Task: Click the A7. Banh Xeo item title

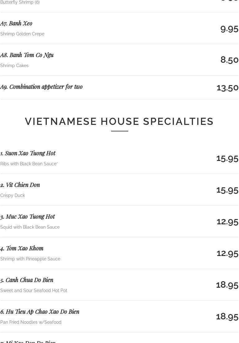Action: pyautogui.click(x=16, y=23)
